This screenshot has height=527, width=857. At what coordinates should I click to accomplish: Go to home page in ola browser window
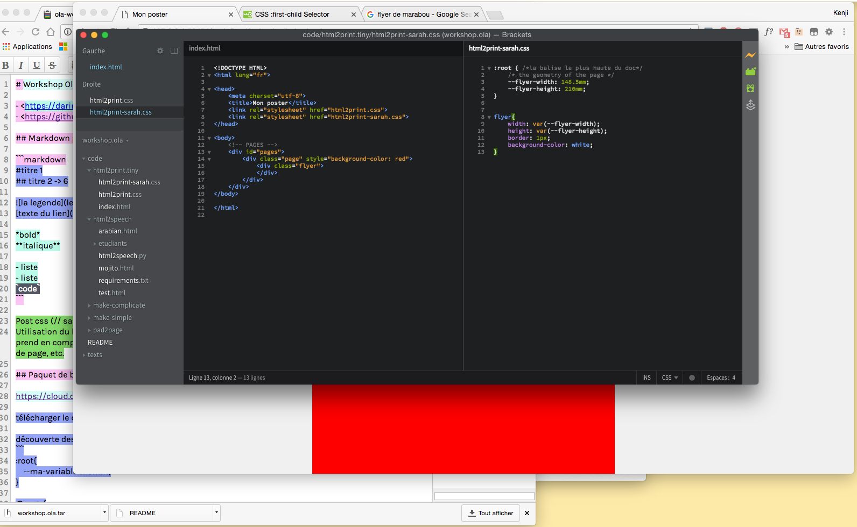51,32
